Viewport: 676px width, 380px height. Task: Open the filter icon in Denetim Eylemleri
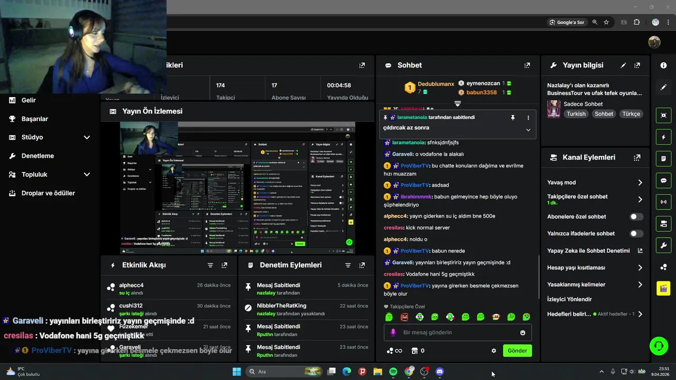(348, 265)
